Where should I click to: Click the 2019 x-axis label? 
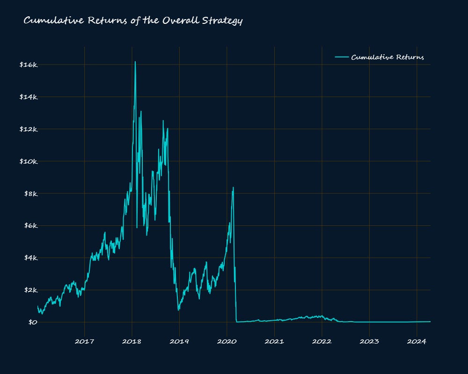[x=179, y=341]
